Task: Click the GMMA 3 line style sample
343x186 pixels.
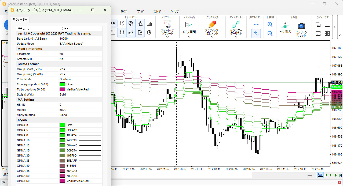Action: coord(87,125)
